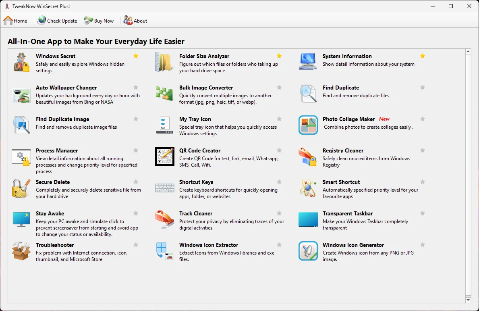Click the Windows Icon Extractor title
The height and width of the screenshot is (311, 479).
209,245
